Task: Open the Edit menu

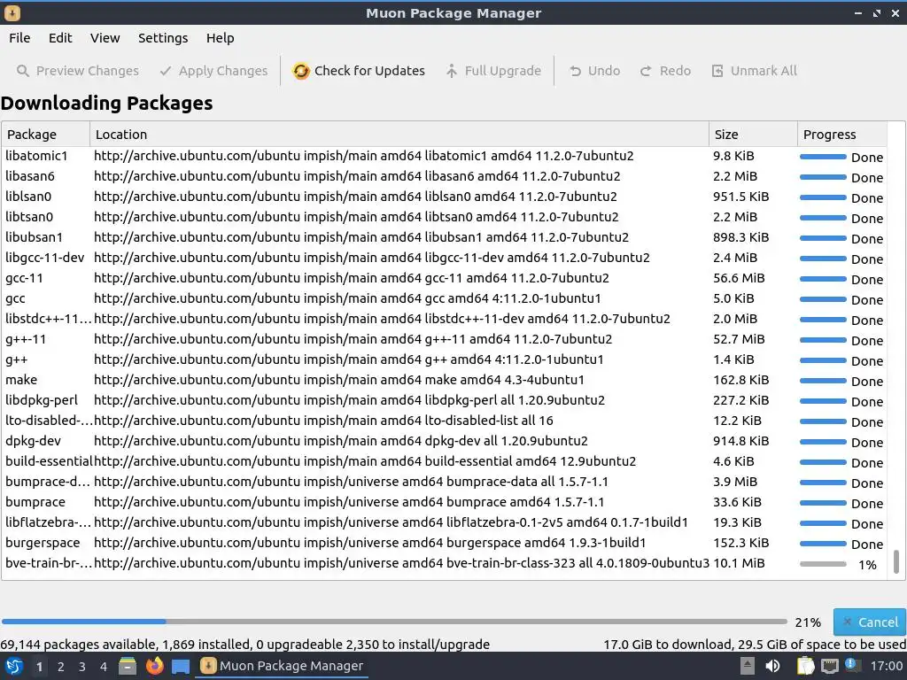Action: click(x=60, y=38)
